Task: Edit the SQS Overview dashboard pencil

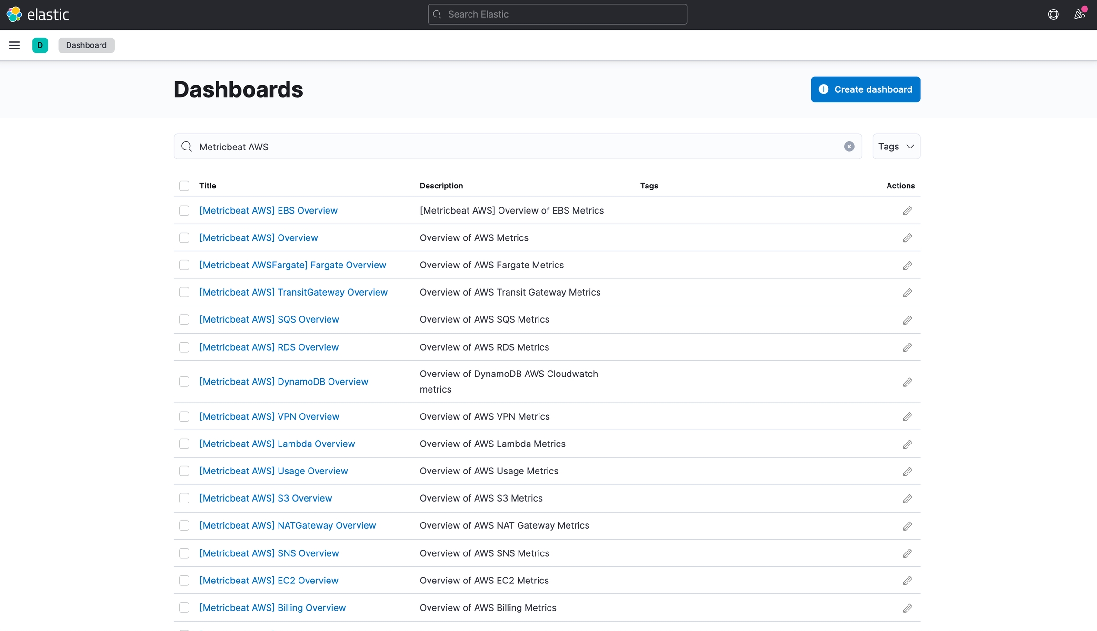Action: tap(907, 320)
